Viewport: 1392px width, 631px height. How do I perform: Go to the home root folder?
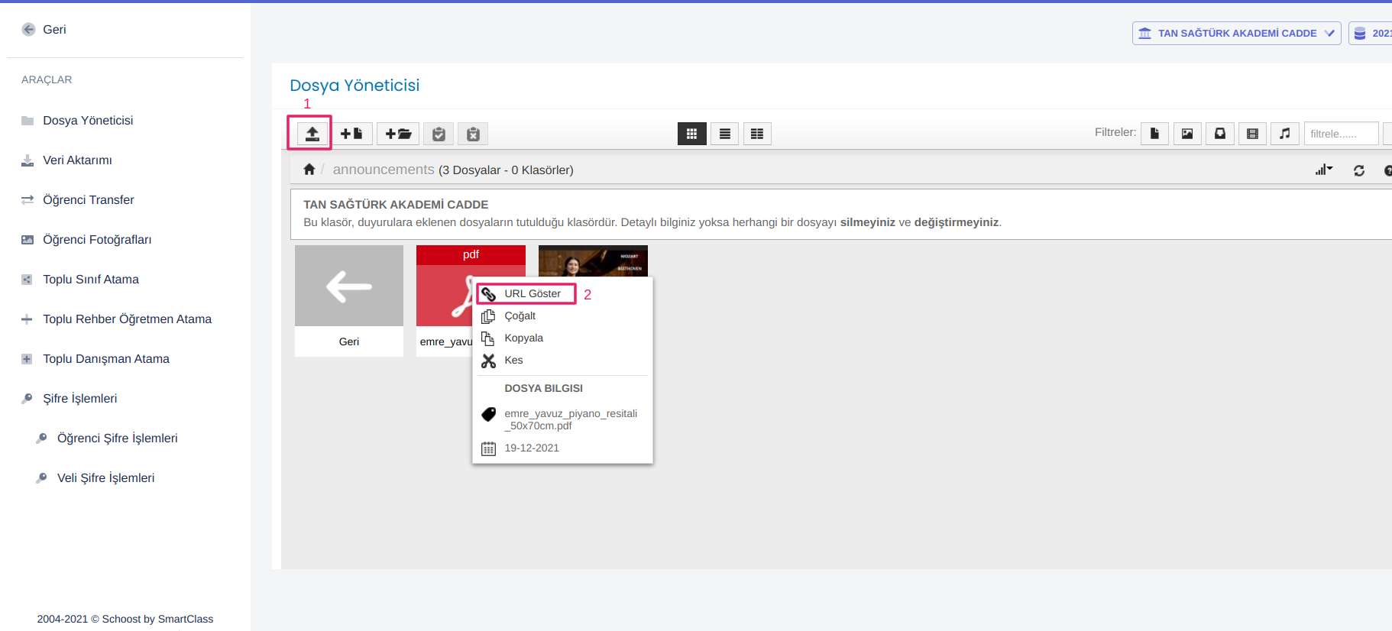tap(309, 170)
